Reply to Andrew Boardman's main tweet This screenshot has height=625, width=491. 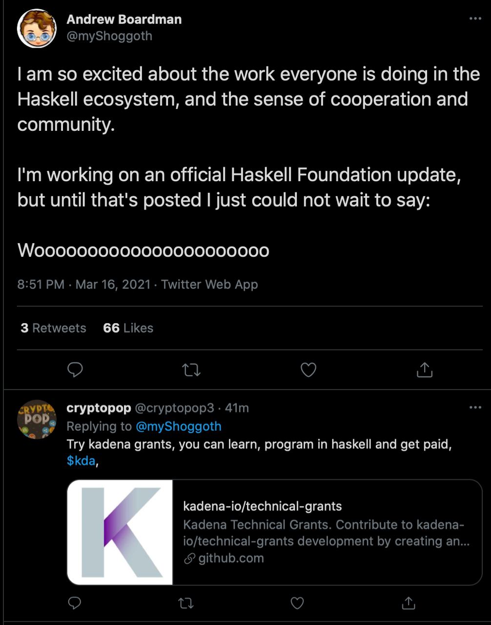coord(75,370)
